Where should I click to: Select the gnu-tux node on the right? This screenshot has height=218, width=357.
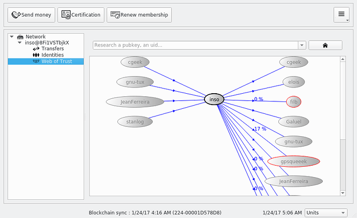294,141
